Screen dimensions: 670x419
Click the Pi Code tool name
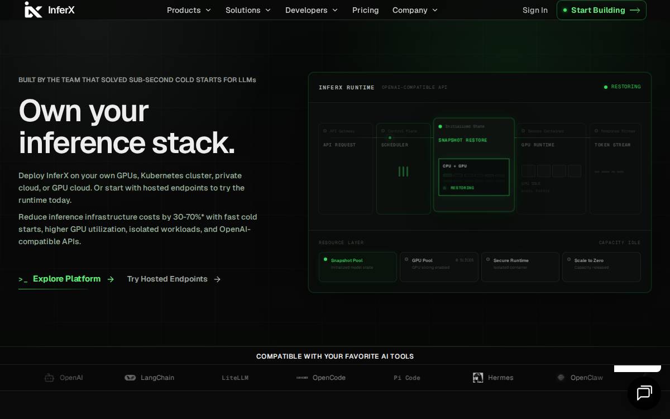pos(407,378)
